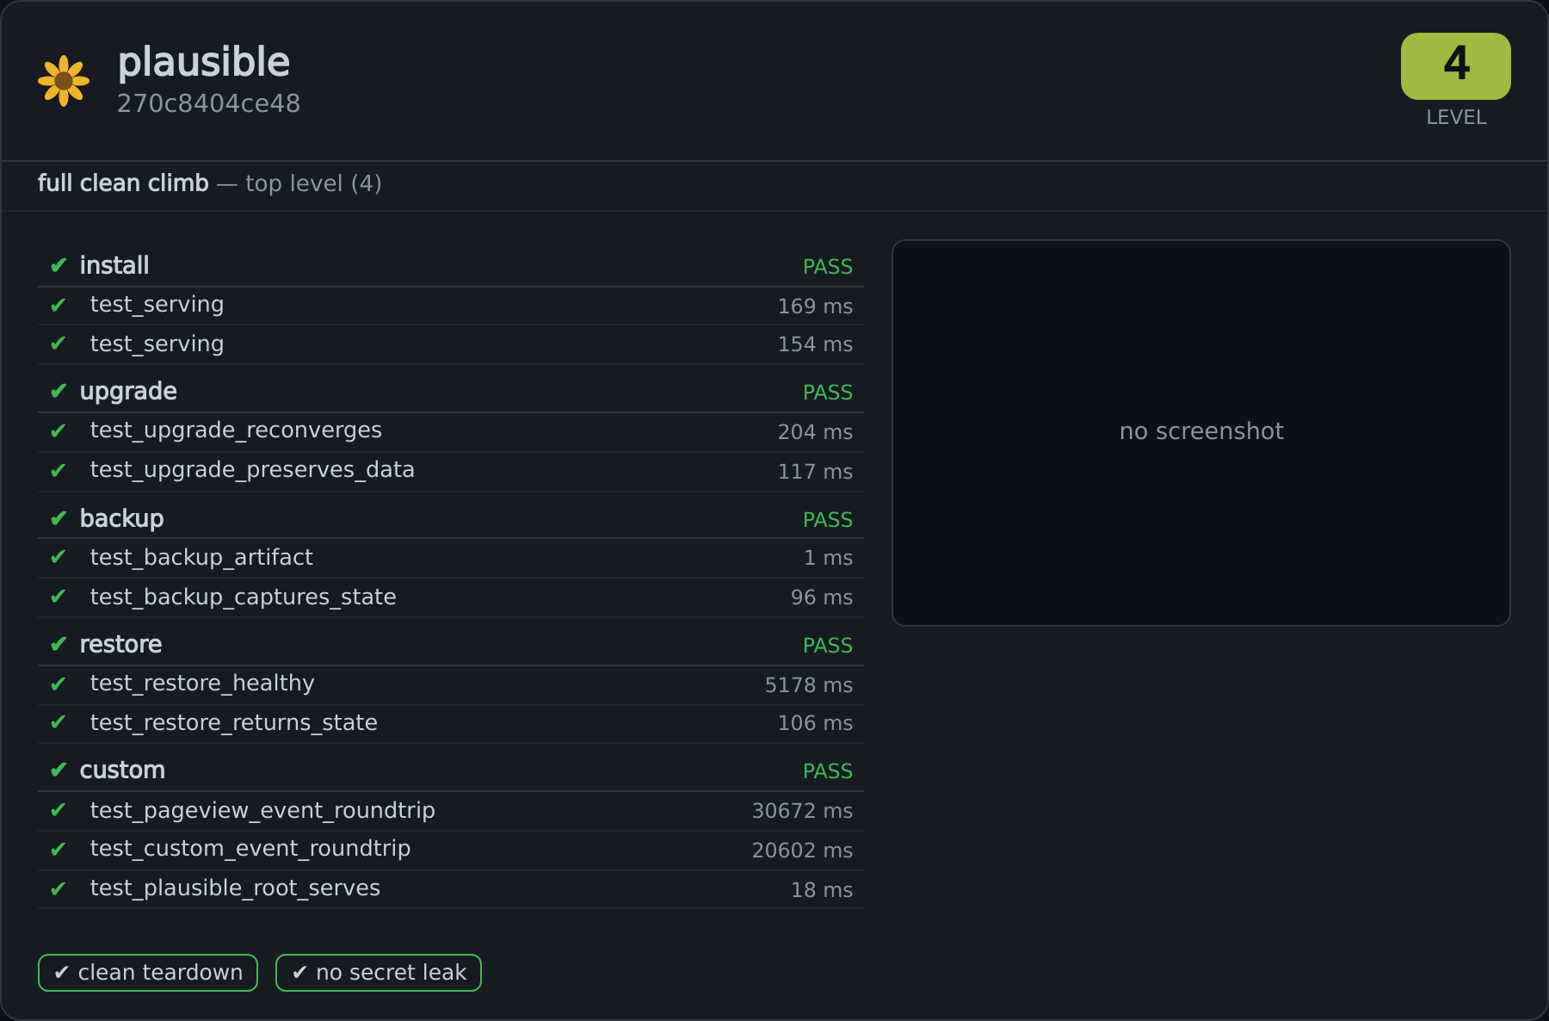Click the '204 ms' duration value

pos(815,432)
